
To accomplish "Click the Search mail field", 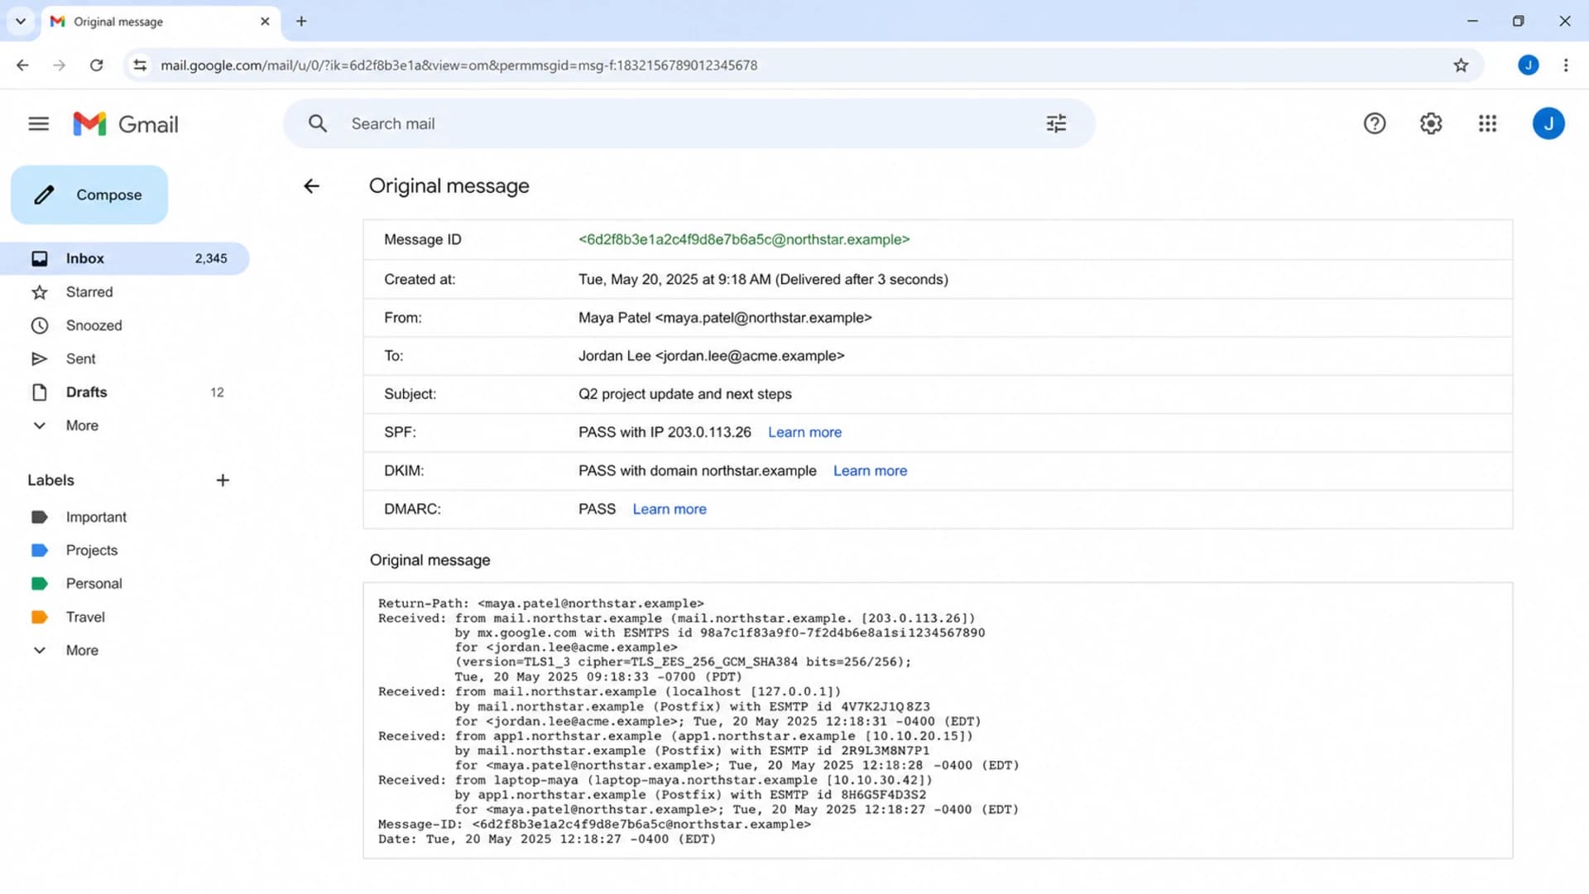I will click(689, 124).
